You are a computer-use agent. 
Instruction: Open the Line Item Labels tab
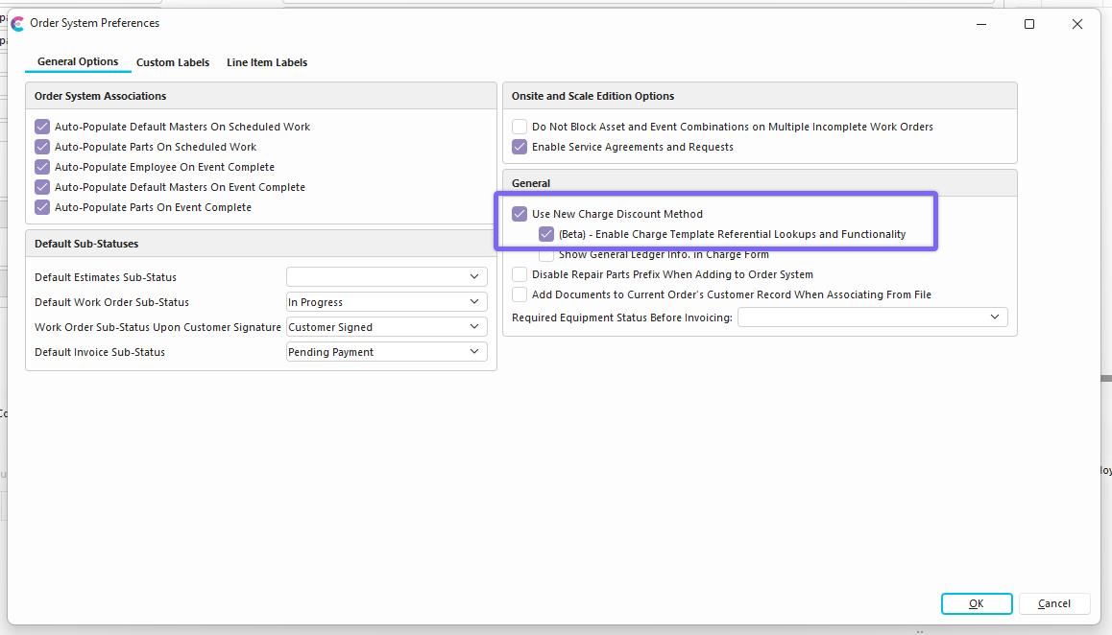pos(267,62)
